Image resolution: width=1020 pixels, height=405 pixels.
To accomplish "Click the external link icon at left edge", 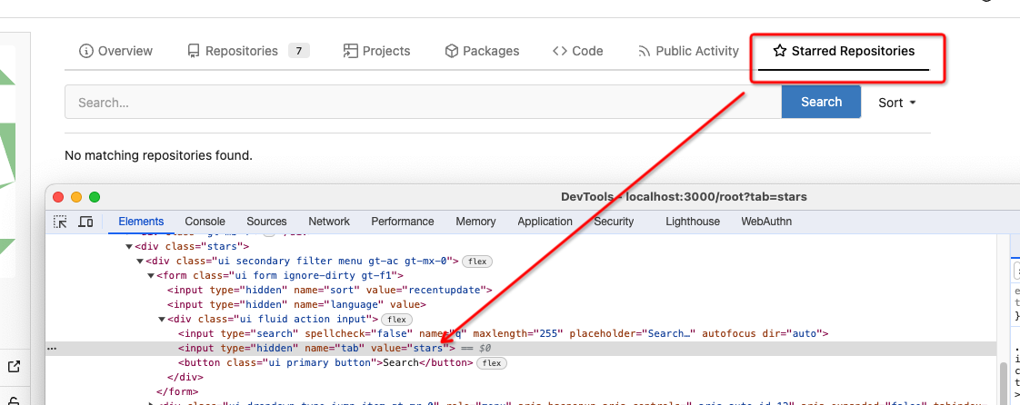I will 15,367.
